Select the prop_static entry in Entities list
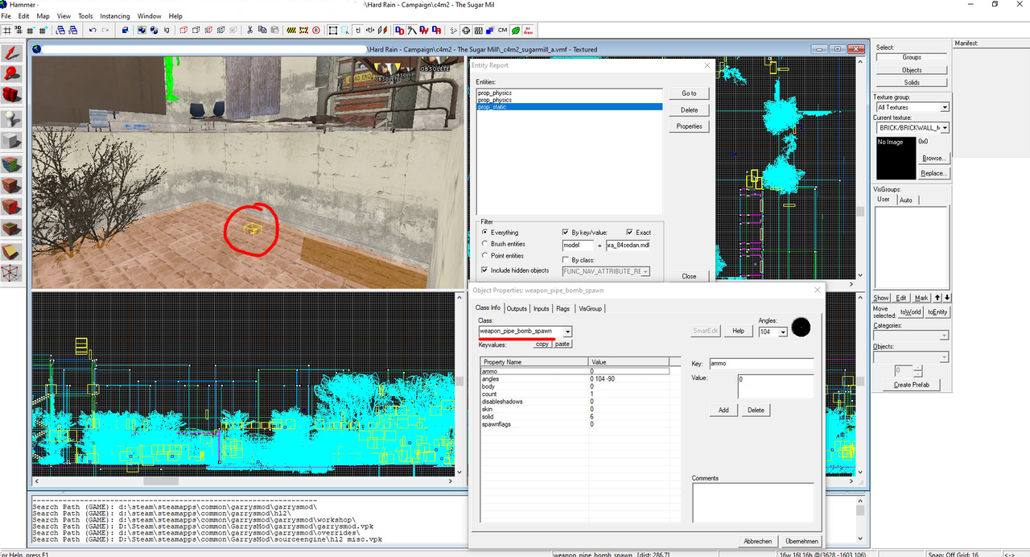This screenshot has width=1030, height=557. click(x=569, y=106)
